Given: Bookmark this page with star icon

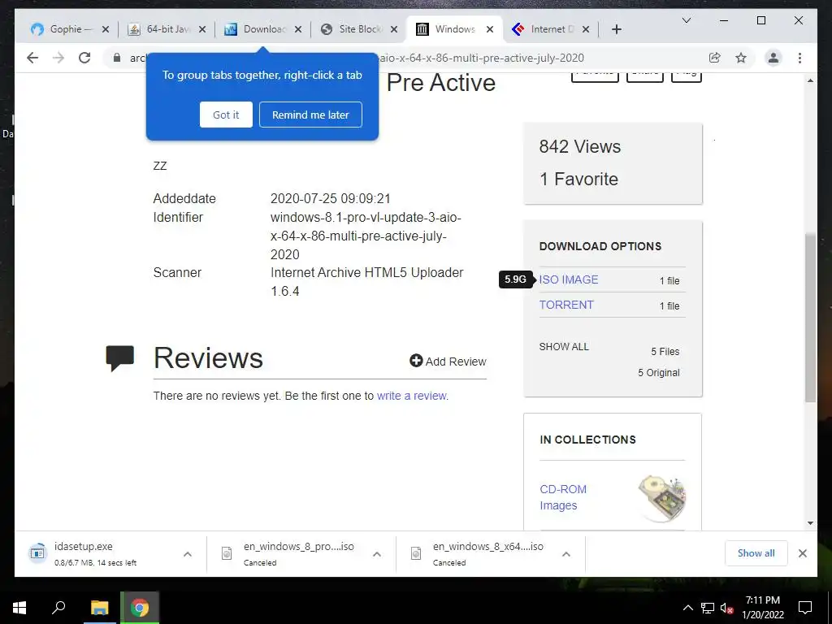Looking at the screenshot, I should click(741, 58).
